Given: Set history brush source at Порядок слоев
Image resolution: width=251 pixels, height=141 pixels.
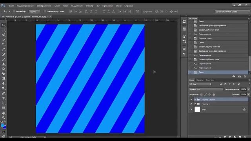Looking at the screenshot, I should click(190, 38).
